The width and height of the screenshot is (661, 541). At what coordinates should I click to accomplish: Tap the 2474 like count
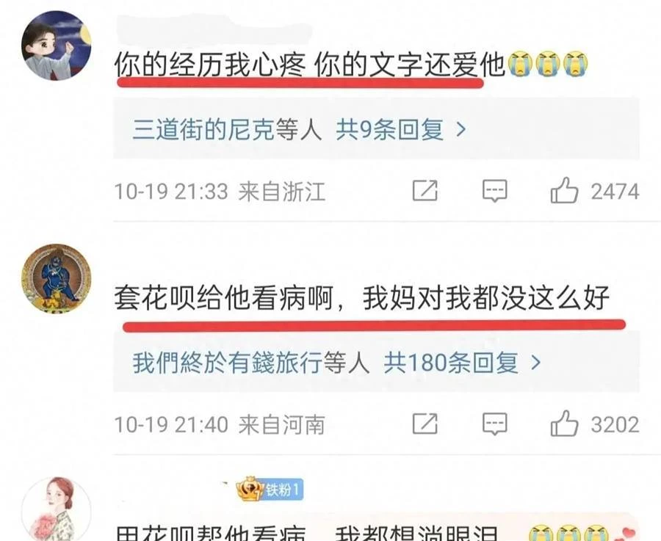615,192
